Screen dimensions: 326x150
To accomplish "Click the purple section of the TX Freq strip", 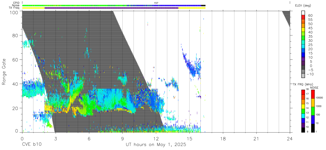I will tap(111, 8).
